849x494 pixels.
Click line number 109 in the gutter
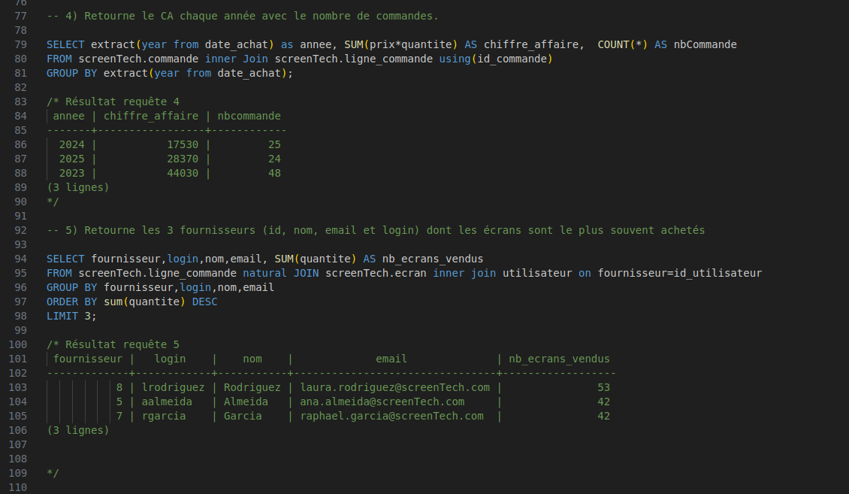point(17,473)
